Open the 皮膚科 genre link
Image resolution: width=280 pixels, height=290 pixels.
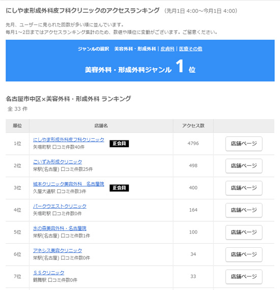[167, 49]
